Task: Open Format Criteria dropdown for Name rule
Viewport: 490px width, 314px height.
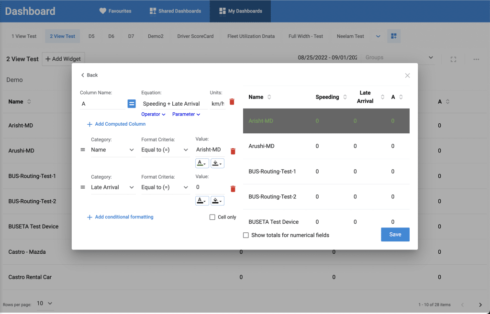Action: [165, 150]
